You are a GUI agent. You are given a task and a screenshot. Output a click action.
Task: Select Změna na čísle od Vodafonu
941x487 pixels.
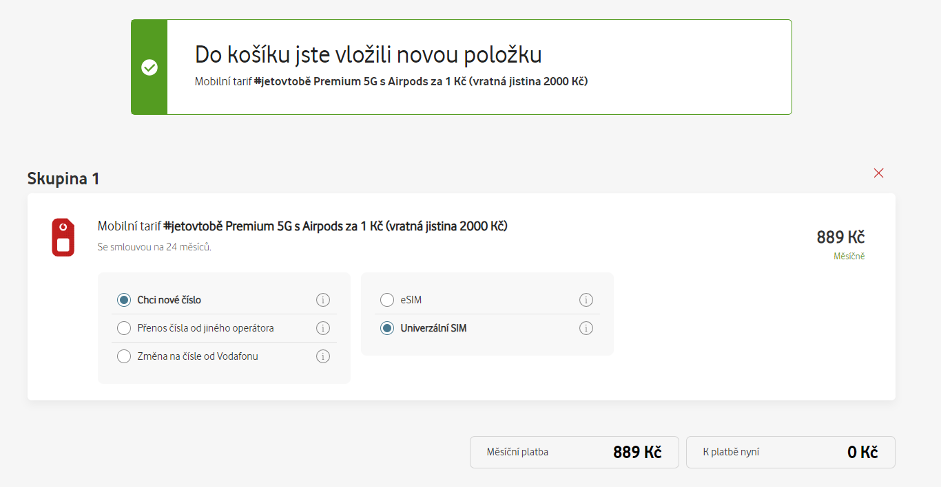pos(124,356)
